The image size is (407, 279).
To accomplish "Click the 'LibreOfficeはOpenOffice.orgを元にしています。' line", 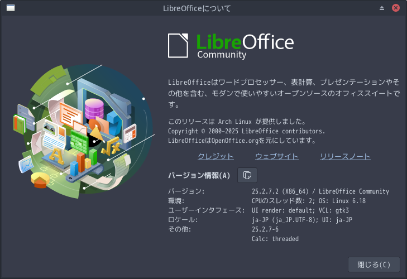I will coord(242,141).
